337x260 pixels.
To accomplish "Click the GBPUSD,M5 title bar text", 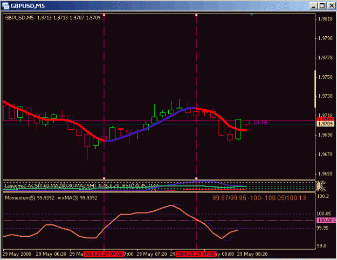I will [27, 6].
